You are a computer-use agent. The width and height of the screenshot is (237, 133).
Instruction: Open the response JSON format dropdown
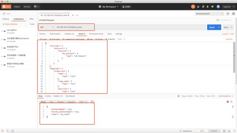tap(83, 102)
